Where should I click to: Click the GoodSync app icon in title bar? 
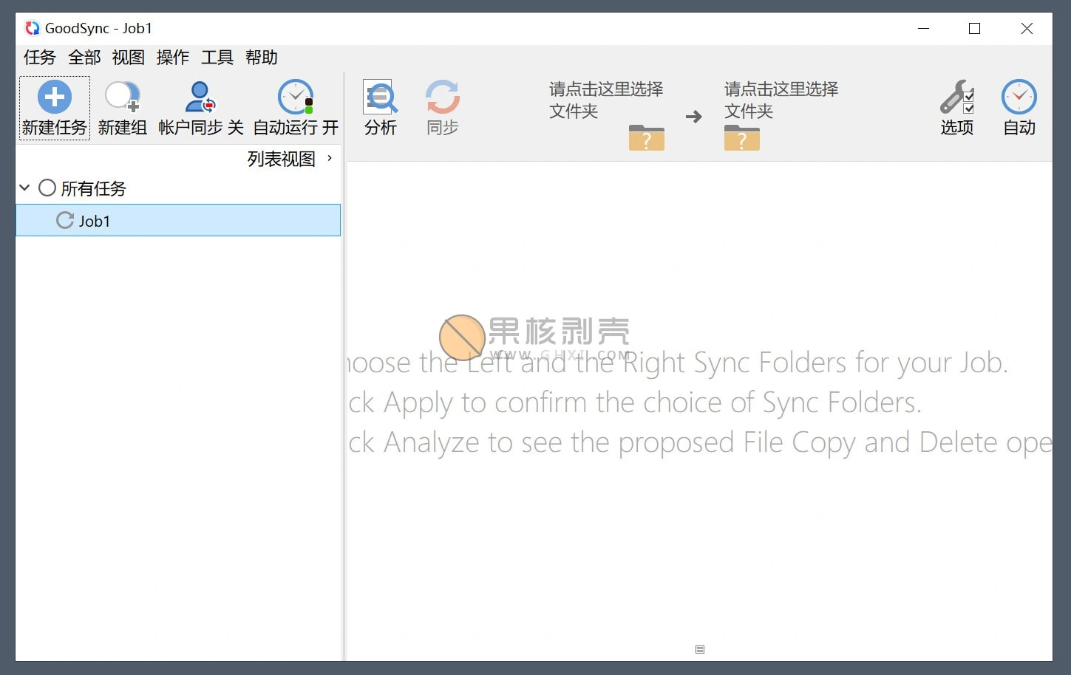coord(32,28)
